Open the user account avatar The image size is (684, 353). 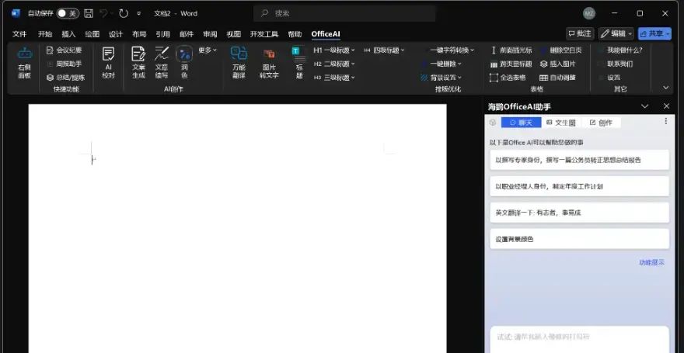pos(589,13)
